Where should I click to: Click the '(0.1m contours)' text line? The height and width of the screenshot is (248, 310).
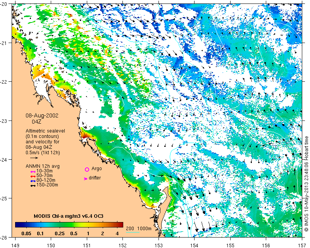tap(42, 136)
